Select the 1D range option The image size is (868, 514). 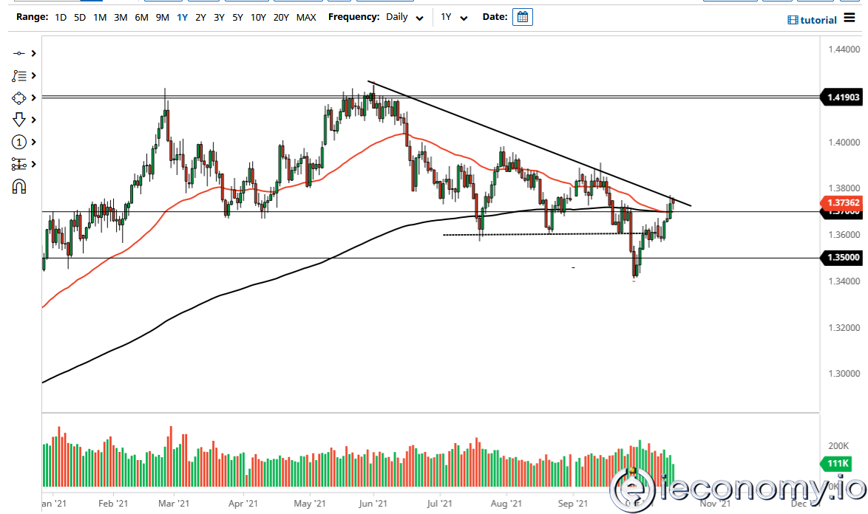60,17
